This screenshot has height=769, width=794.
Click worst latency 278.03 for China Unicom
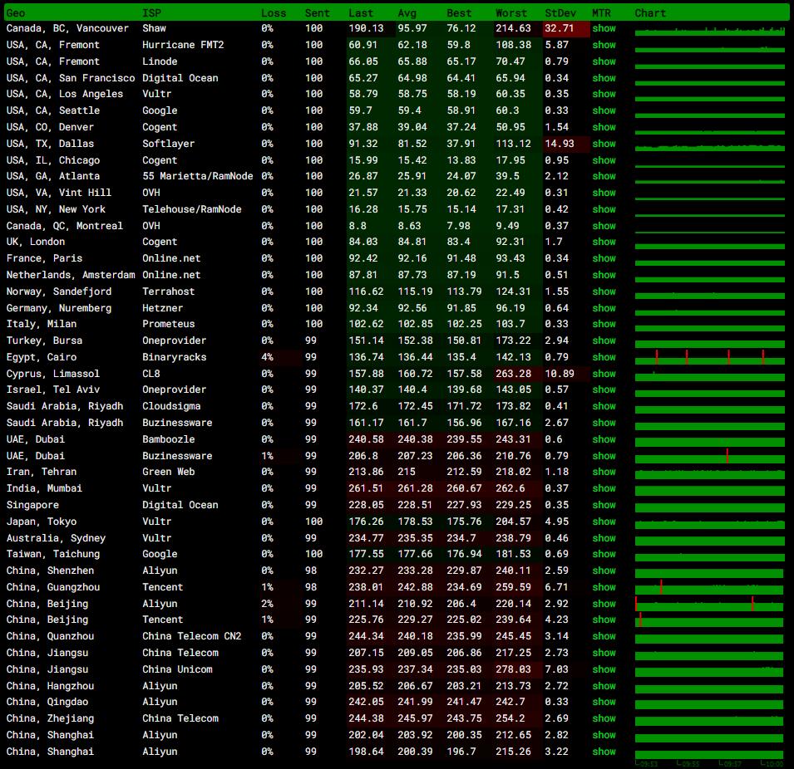pos(514,669)
